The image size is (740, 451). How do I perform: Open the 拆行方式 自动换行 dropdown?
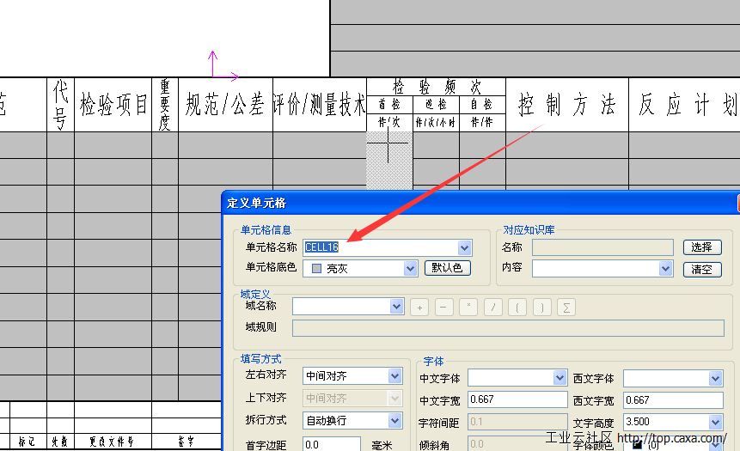coord(395,420)
